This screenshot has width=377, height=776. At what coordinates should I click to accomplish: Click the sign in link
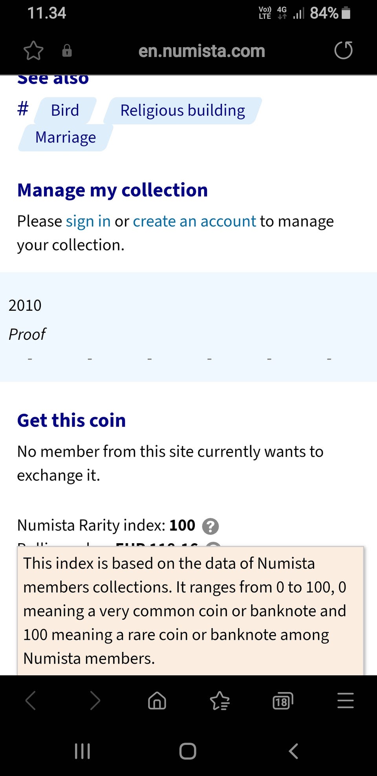[88, 221]
